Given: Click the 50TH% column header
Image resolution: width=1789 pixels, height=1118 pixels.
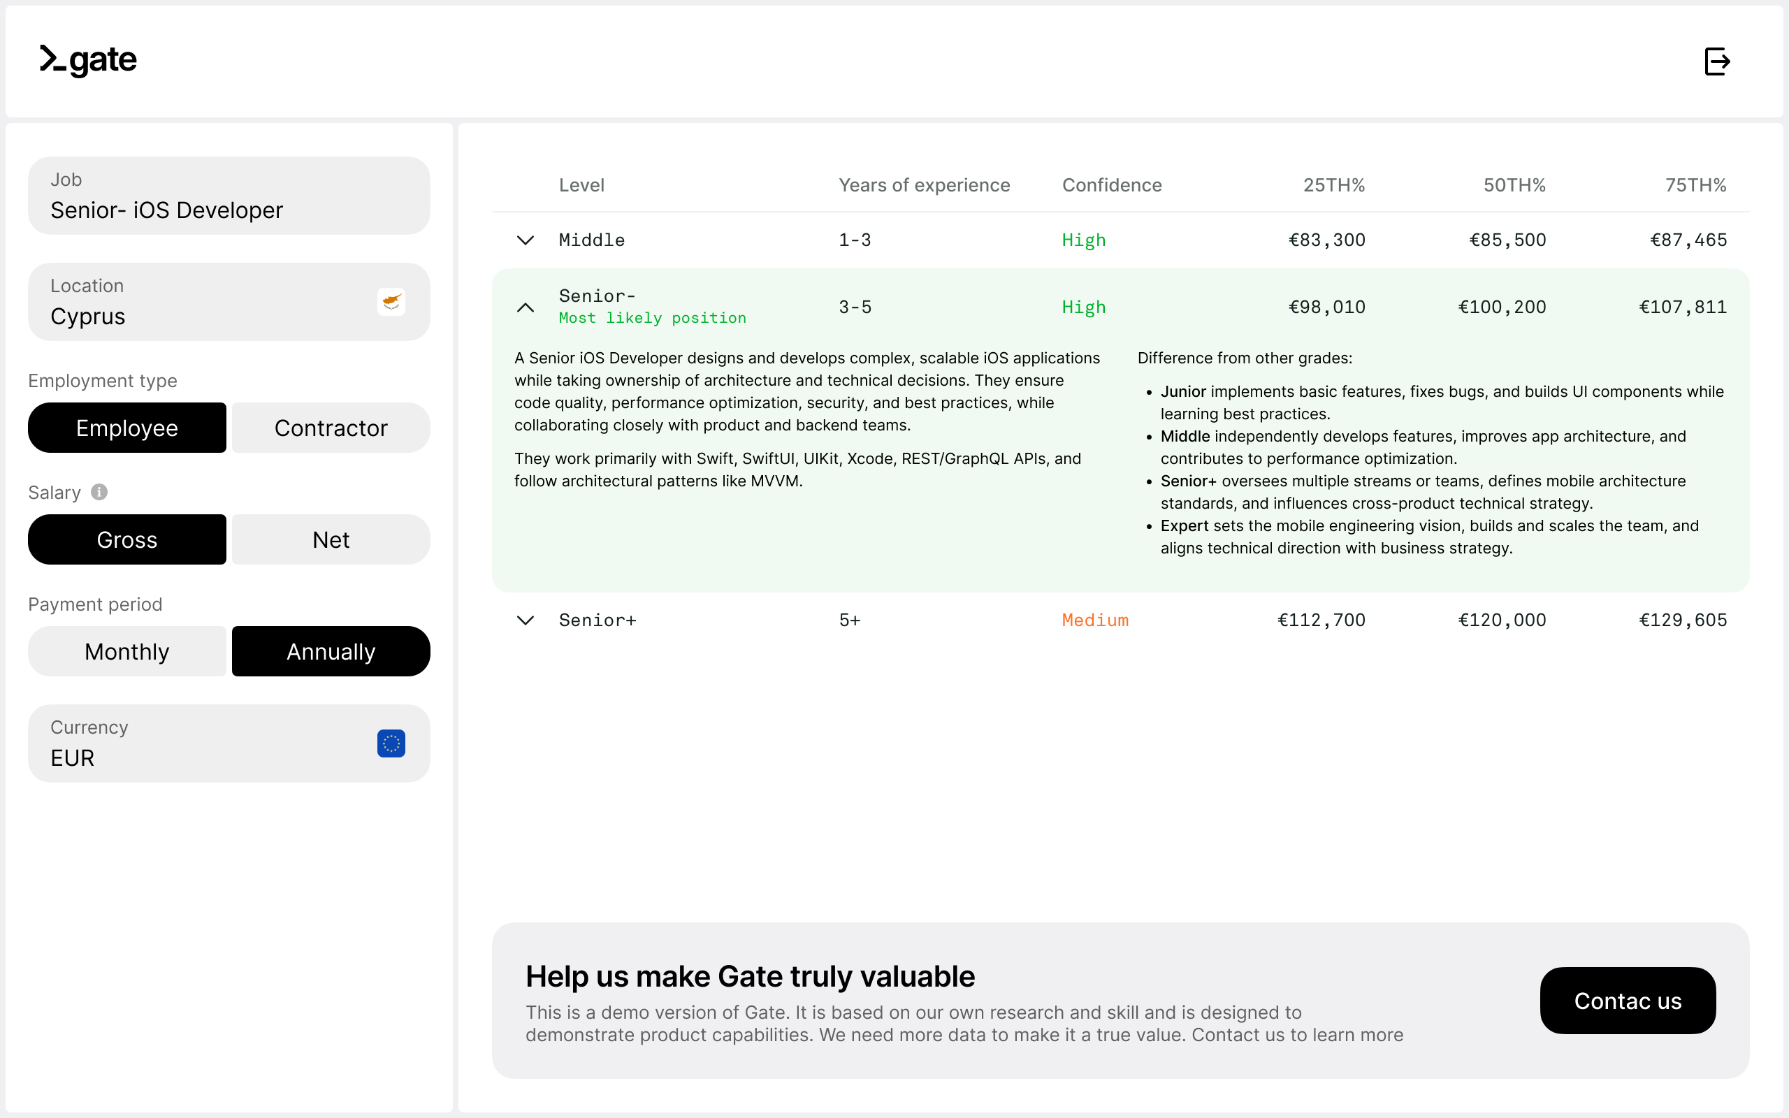Looking at the screenshot, I should 1514,185.
